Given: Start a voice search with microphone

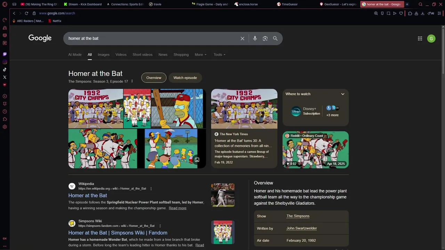Looking at the screenshot, I should tap(255, 39).
